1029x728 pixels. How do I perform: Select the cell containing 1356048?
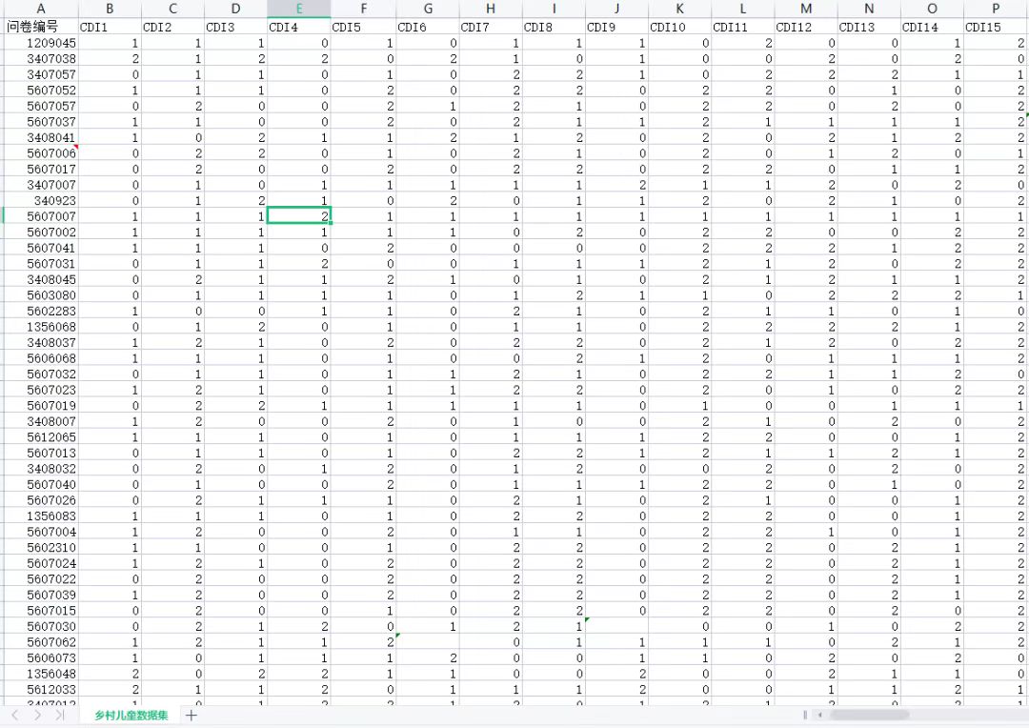pyautogui.click(x=41, y=674)
